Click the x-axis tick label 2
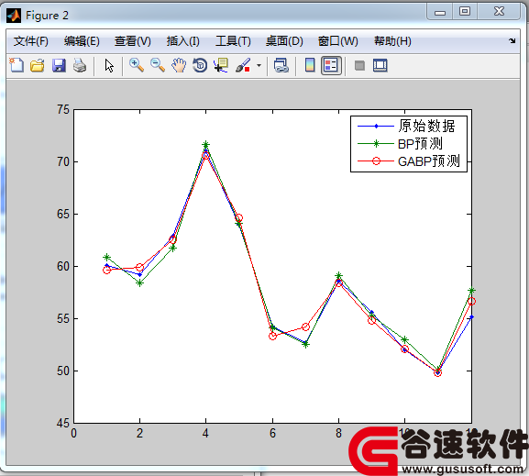Screen dimensions: 529x476 point(139,433)
